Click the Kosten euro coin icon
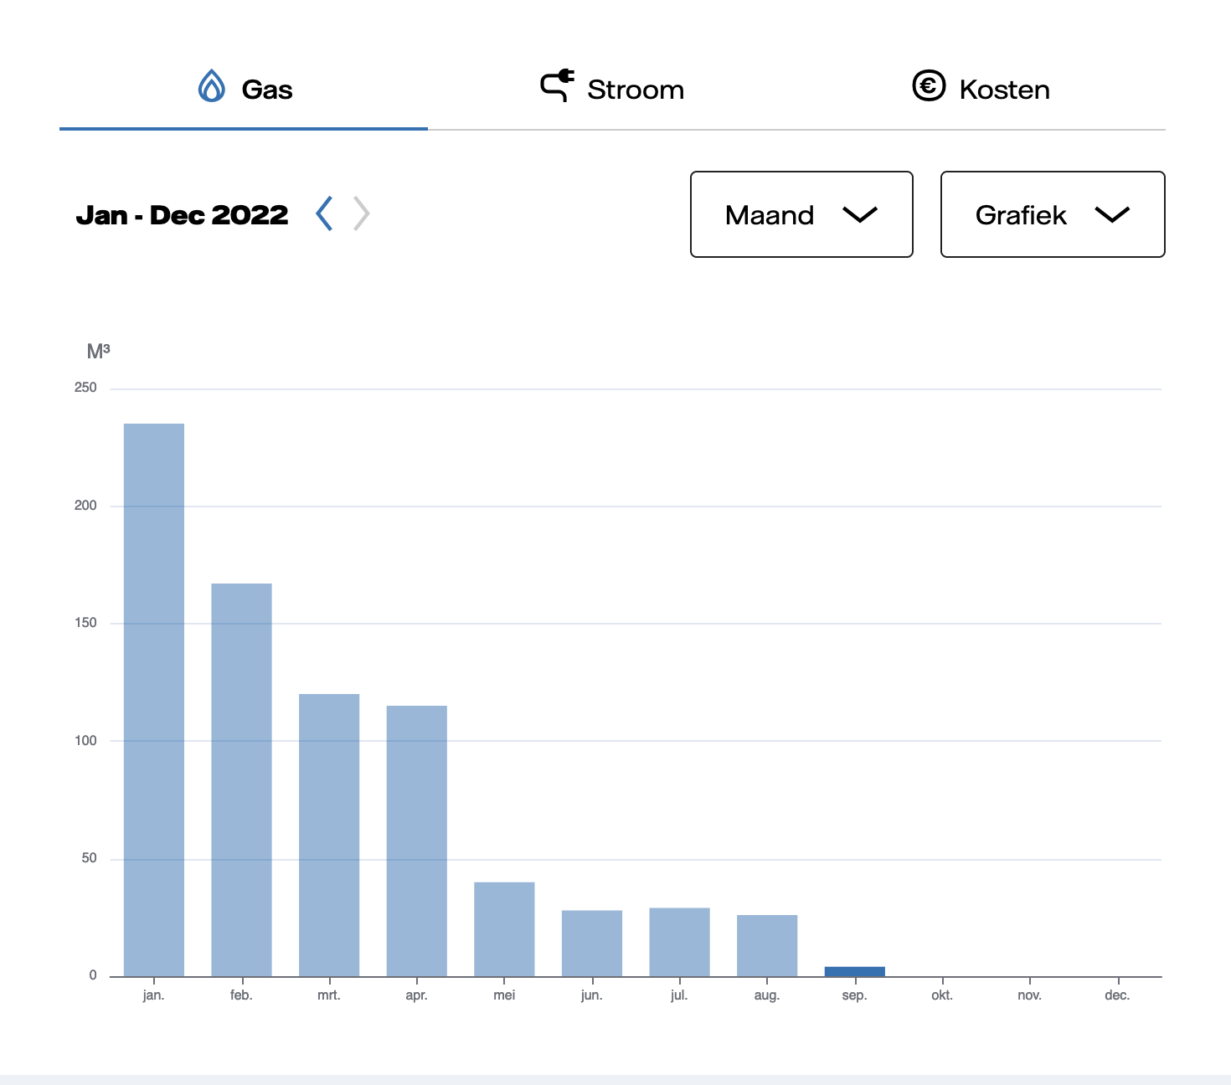This screenshot has height=1085, width=1231. [x=929, y=85]
